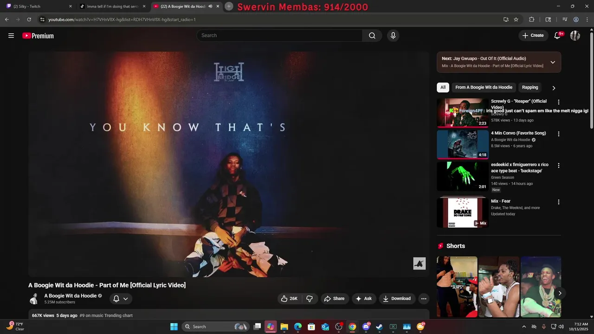The image size is (594, 334).
Task: Close the Twitch tab
Action: 71,6
